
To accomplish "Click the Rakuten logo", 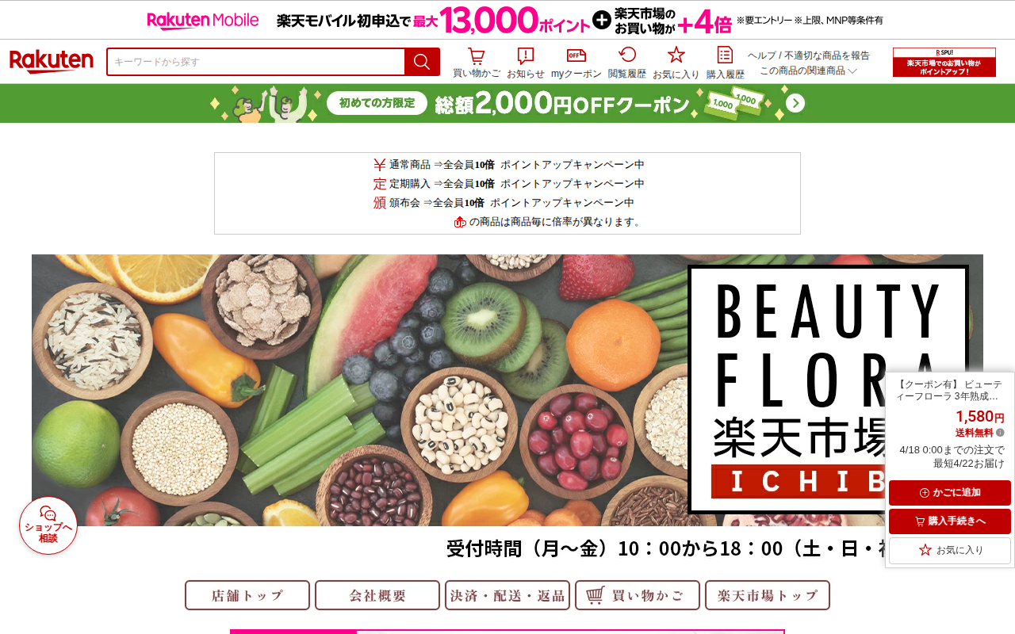I will click(x=52, y=62).
